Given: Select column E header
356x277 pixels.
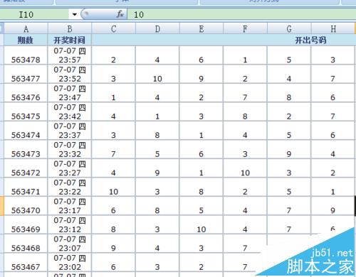Looking at the screenshot, I should (201, 28).
